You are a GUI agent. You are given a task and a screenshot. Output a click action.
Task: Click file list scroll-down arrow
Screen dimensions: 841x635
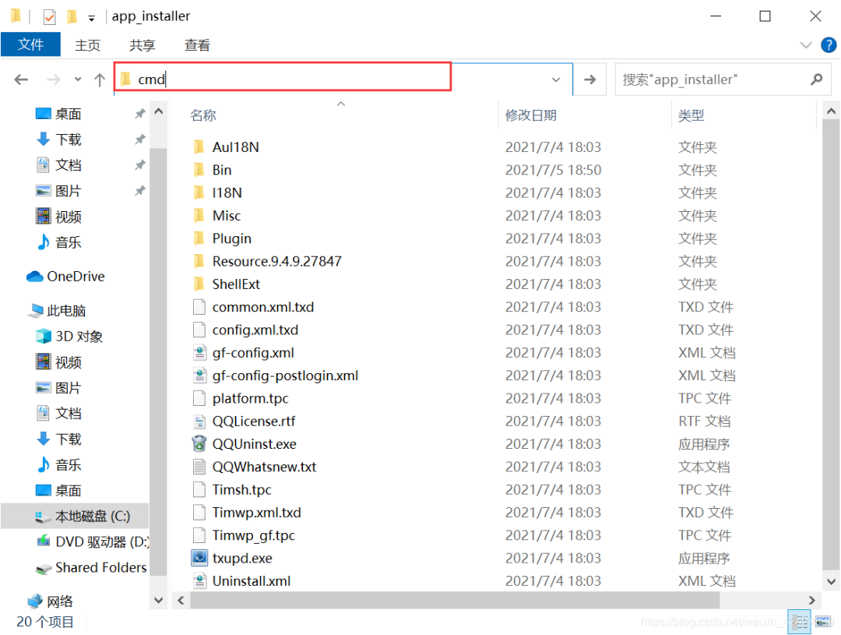click(x=831, y=581)
